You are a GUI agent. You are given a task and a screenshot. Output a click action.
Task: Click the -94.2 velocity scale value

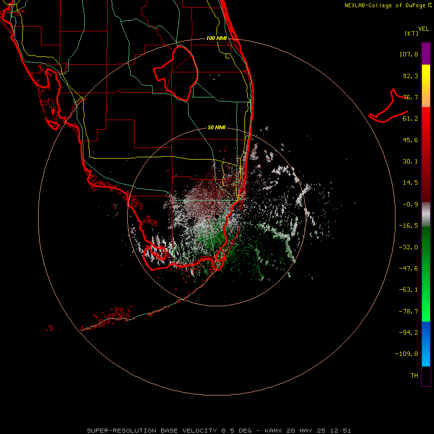click(x=408, y=332)
